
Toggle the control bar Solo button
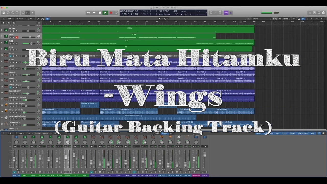220,13
